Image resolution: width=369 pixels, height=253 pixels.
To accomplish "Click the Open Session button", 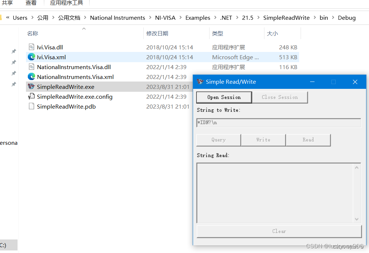I will tap(224, 97).
